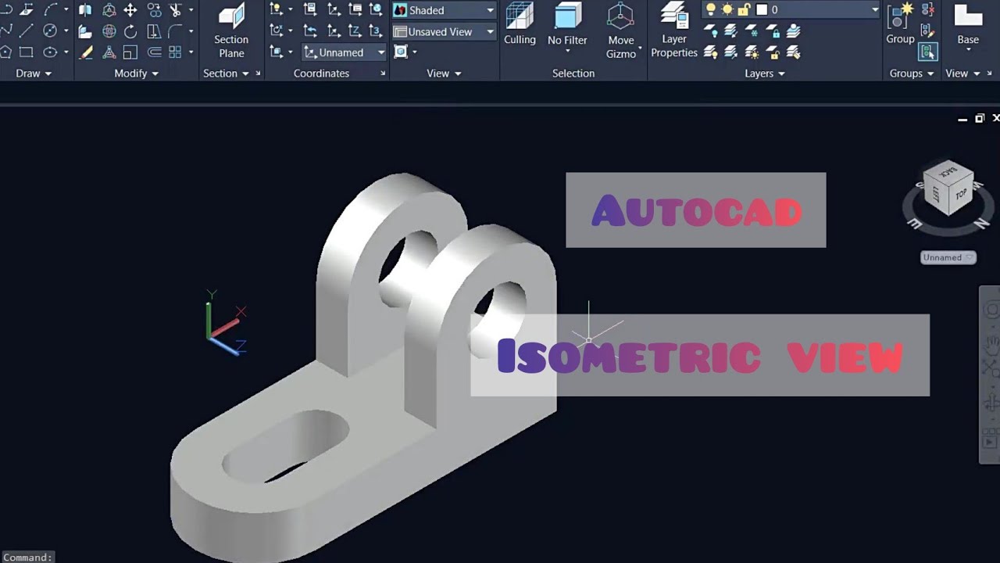Toggle Group Selection on/off icon
Viewport: 1000px width, 563px height.
(x=928, y=52)
